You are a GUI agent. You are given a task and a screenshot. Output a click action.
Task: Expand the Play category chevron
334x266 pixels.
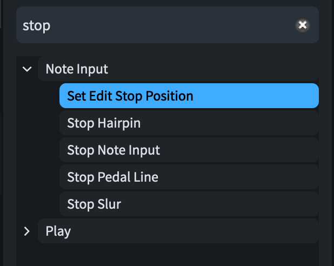pyautogui.click(x=26, y=231)
